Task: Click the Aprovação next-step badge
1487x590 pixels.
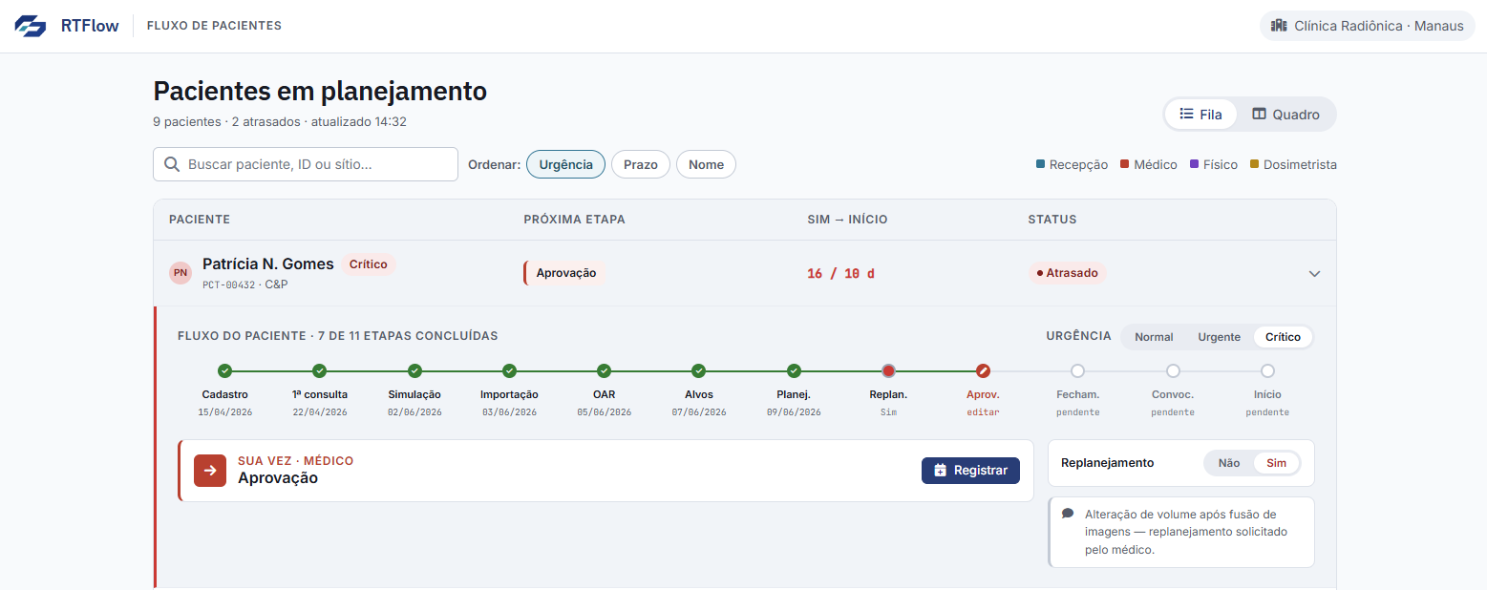Action: [565, 273]
